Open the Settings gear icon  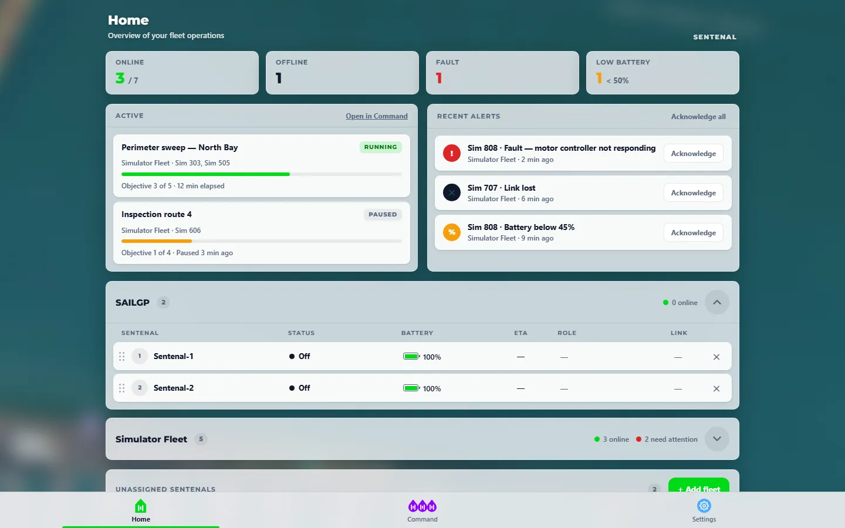(704, 506)
